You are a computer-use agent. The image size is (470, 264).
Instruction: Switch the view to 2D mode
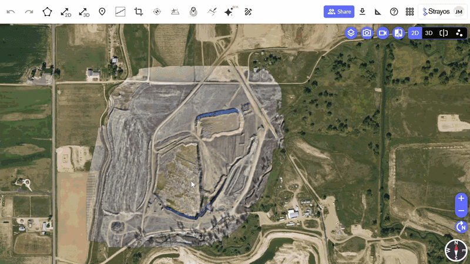415,33
